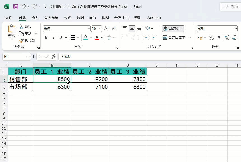Open Customize Quick Access Toolbar dropdown

coord(45,7)
